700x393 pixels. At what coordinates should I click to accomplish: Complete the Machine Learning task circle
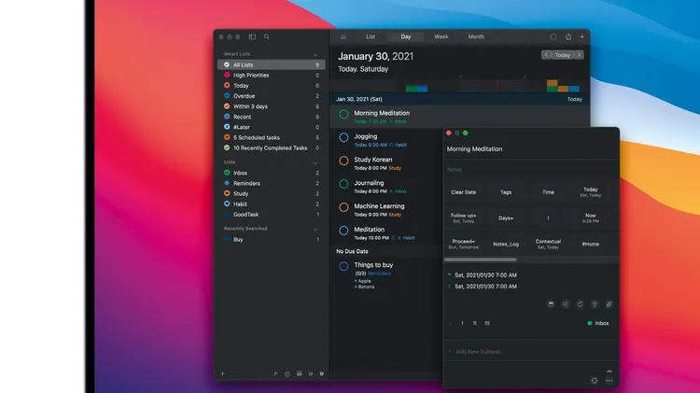pos(343,207)
